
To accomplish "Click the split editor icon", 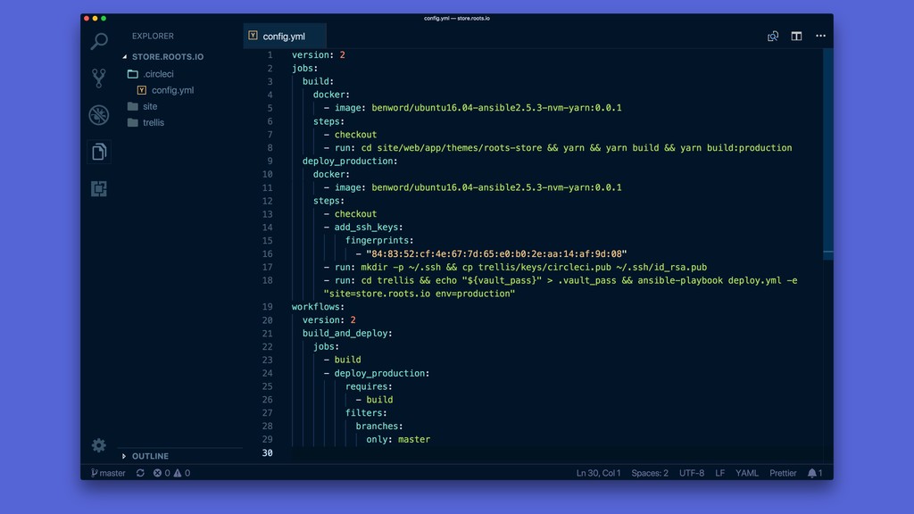I will [796, 37].
